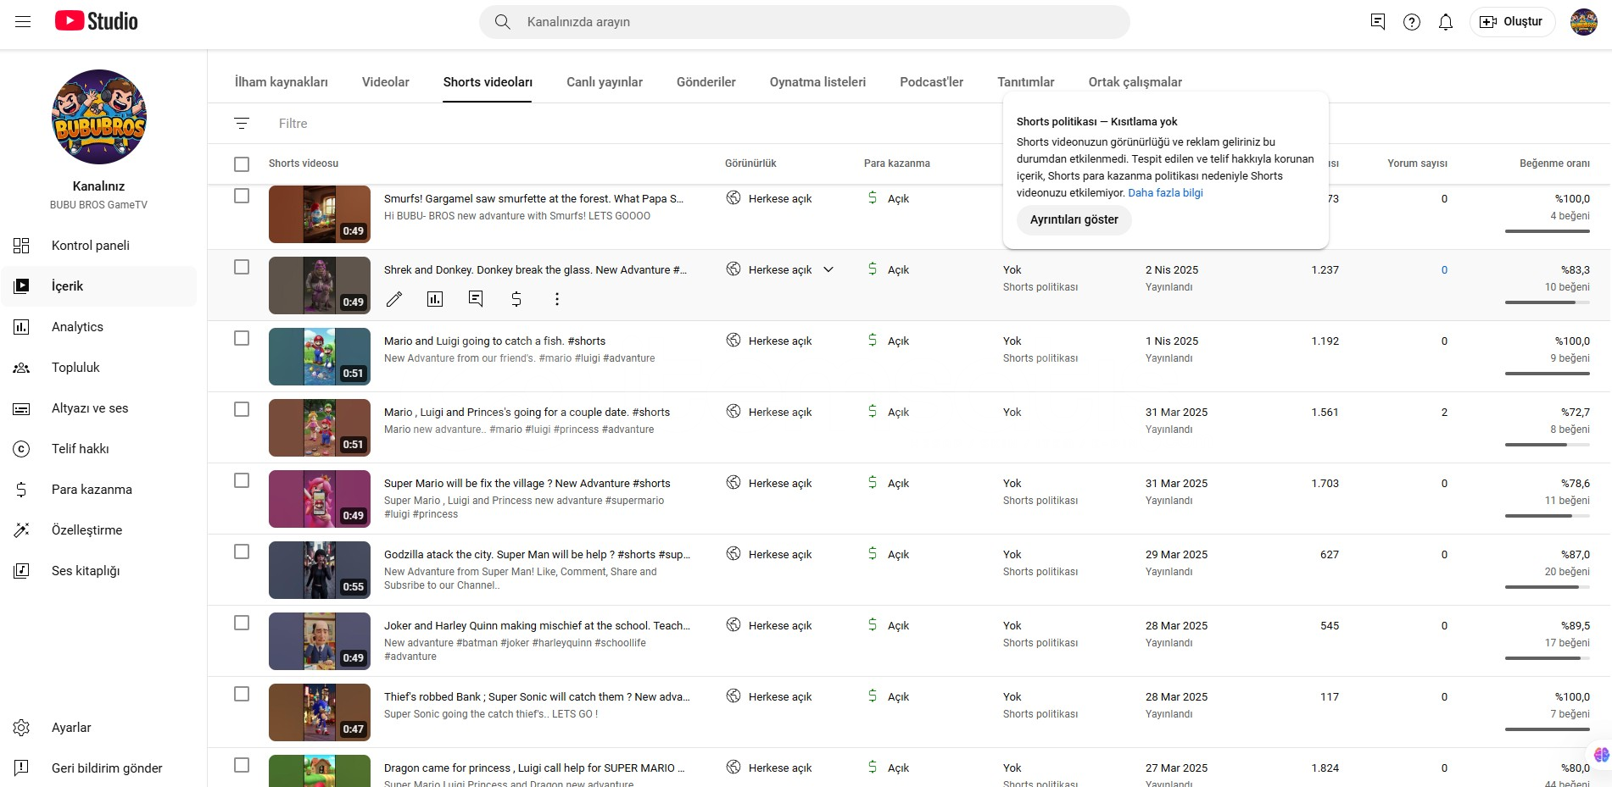Viewport: 1612px width, 787px height.
Task: Open the hamburger menu icon
Action: (23, 22)
